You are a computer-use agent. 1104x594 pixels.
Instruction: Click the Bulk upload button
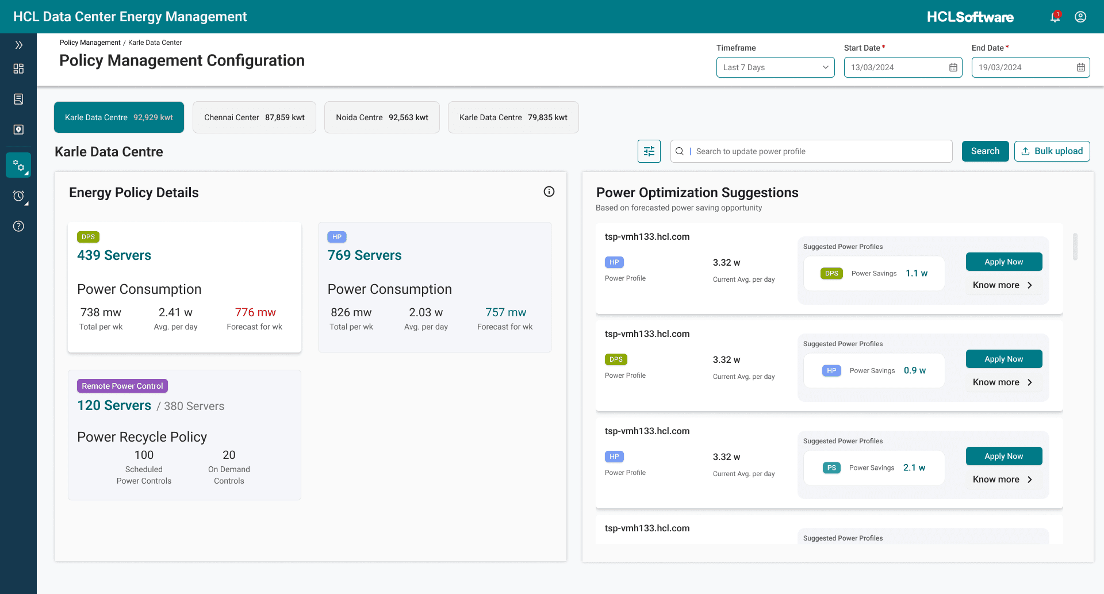[1052, 151]
